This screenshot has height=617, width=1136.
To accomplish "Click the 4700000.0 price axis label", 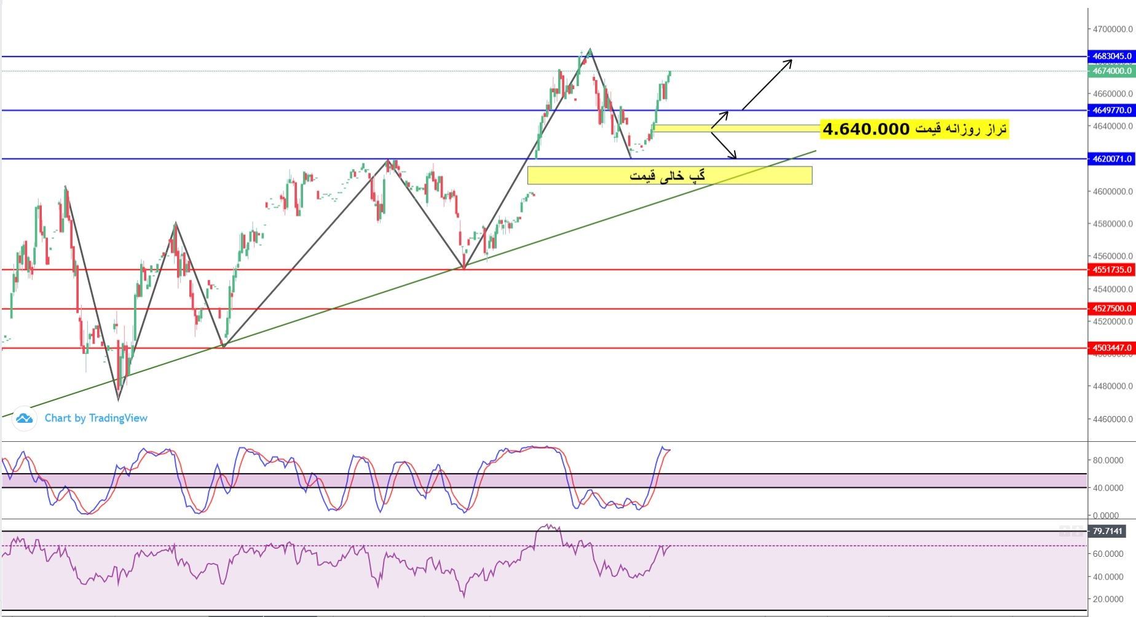I will 1111,29.
